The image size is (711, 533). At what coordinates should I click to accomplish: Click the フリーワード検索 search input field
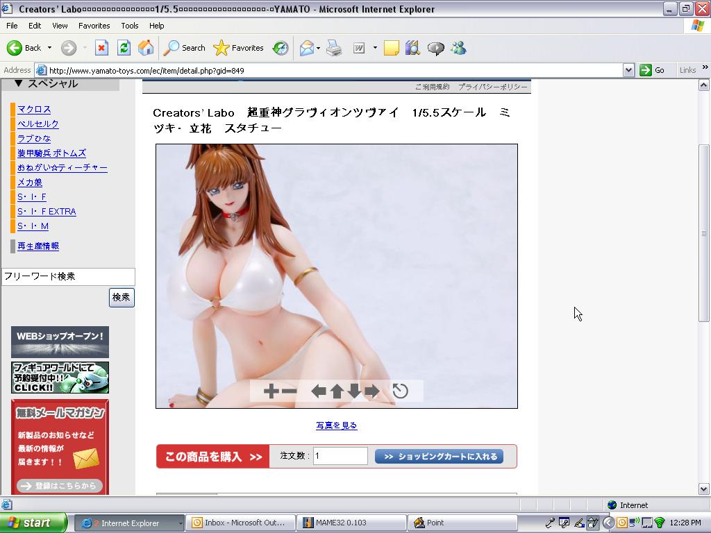tap(68, 276)
